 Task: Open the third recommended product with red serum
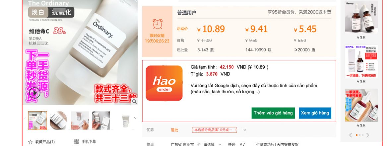coord(361,105)
